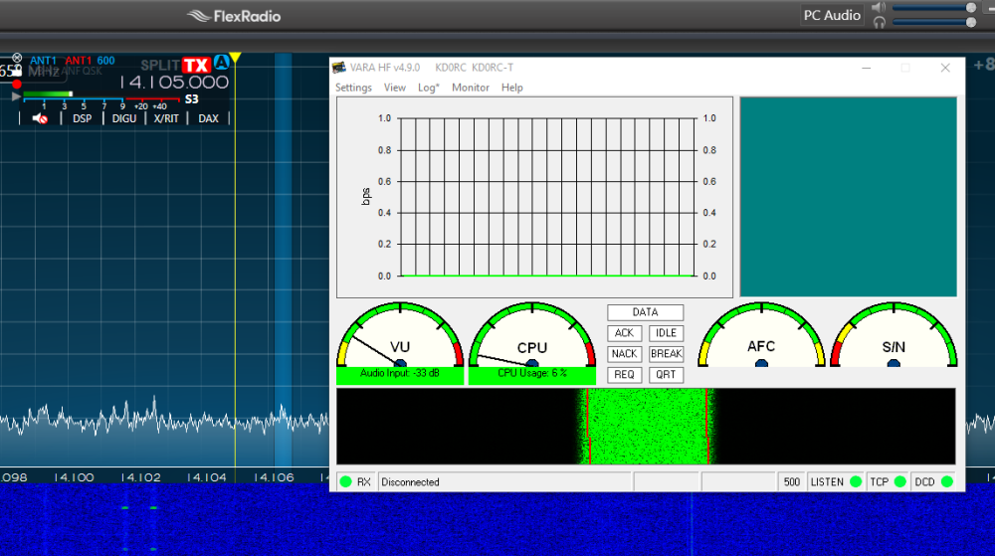Click the green DCD status LED

click(x=947, y=481)
